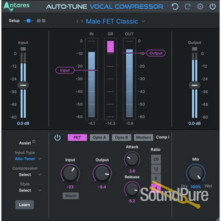Image resolution: width=221 pixels, height=221 pixels.
Task: Click the Setup label
Action: pyautogui.click(x=14, y=21)
